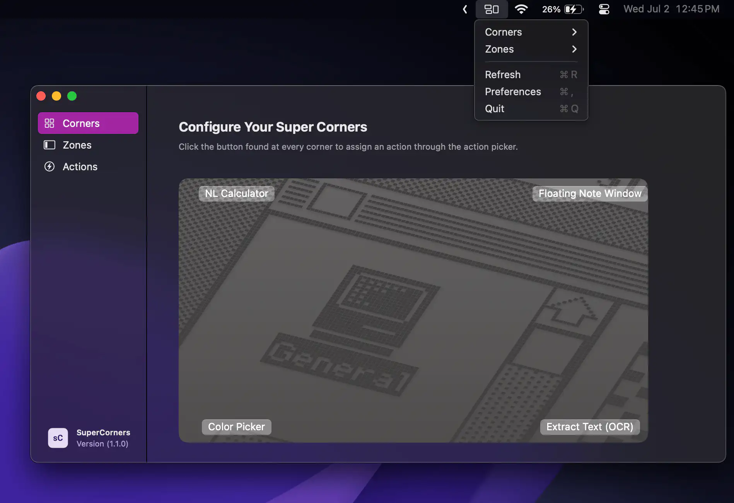This screenshot has width=734, height=503.
Task: Click the Color Picker corner button
Action: pos(236,427)
